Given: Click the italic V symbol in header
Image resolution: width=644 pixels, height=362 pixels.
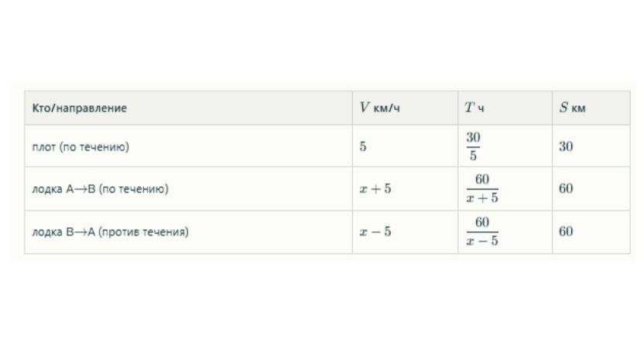Looking at the screenshot, I should (x=364, y=108).
